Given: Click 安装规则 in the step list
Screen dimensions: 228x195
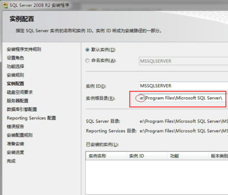Looking at the screenshot, I should (x=15, y=75).
